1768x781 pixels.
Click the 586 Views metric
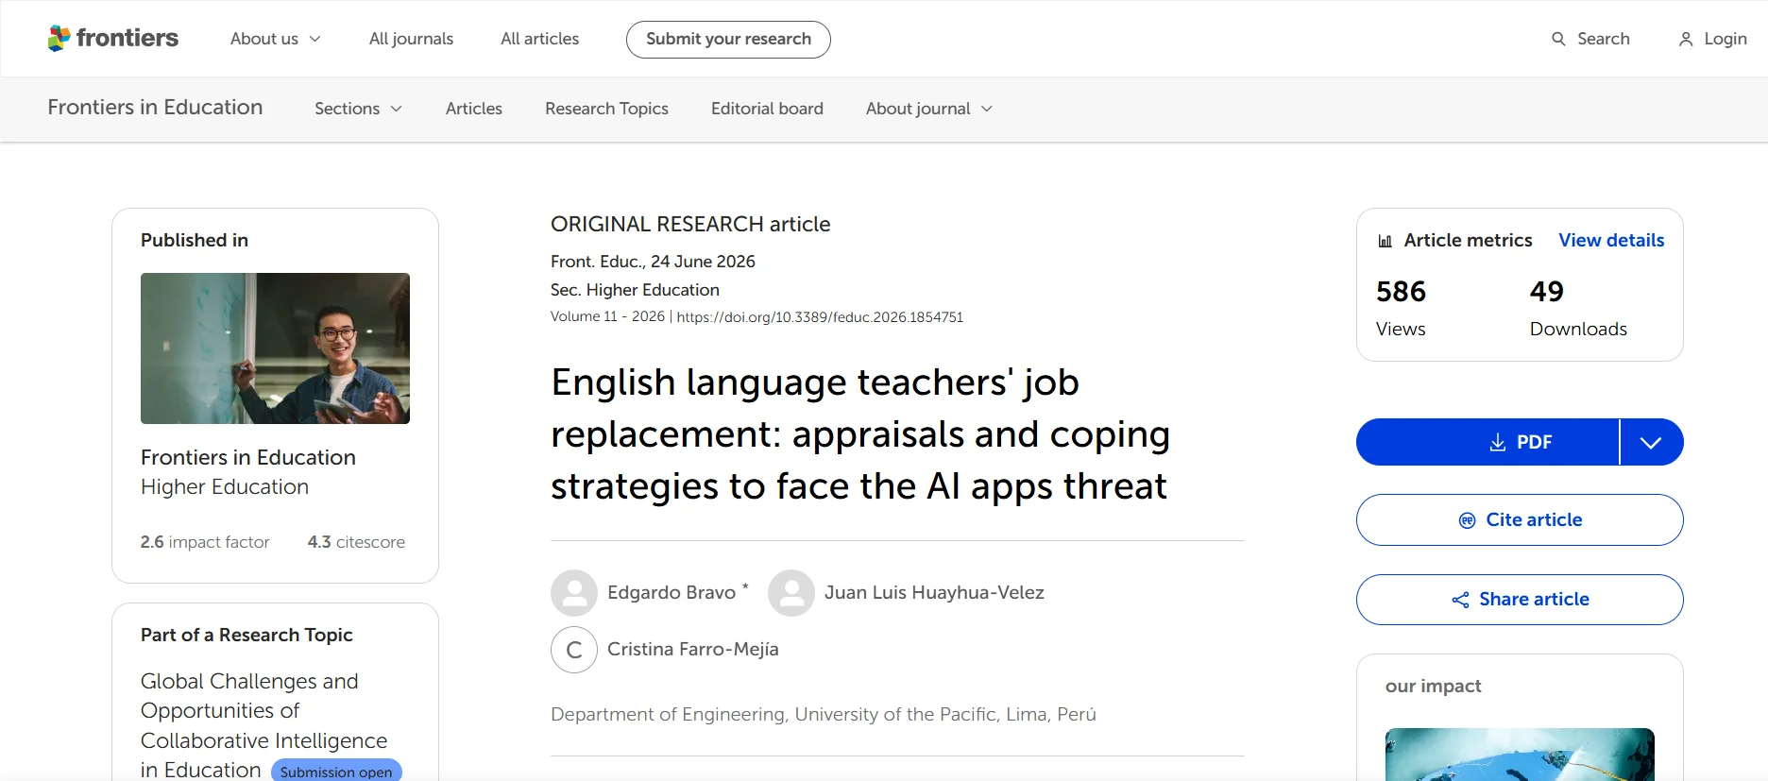[1402, 308]
